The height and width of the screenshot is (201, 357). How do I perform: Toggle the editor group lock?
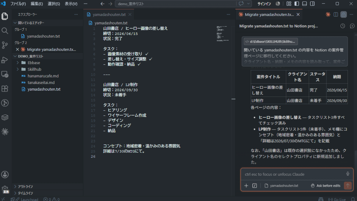[x=344, y=14]
